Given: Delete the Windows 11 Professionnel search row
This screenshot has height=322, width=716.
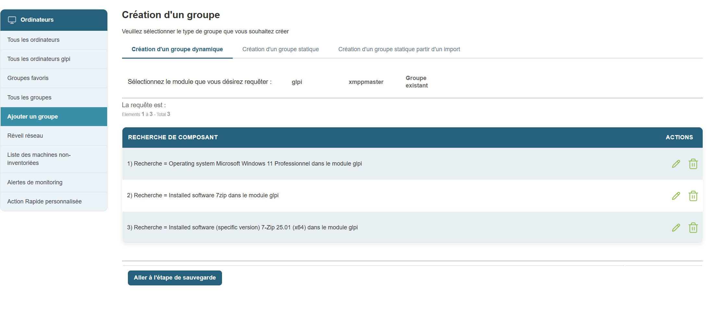Looking at the screenshot, I should 693,164.
